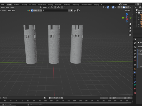Toggle Show Overlays button
142x106 pixels.
(x=113, y=7)
